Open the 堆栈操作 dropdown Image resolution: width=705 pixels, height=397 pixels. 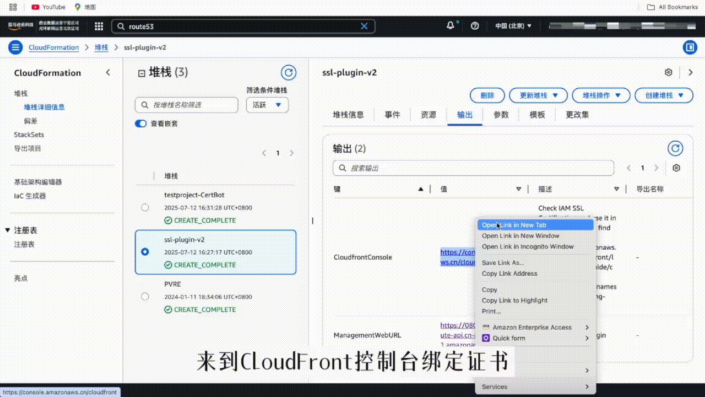[x=601, y=95]
